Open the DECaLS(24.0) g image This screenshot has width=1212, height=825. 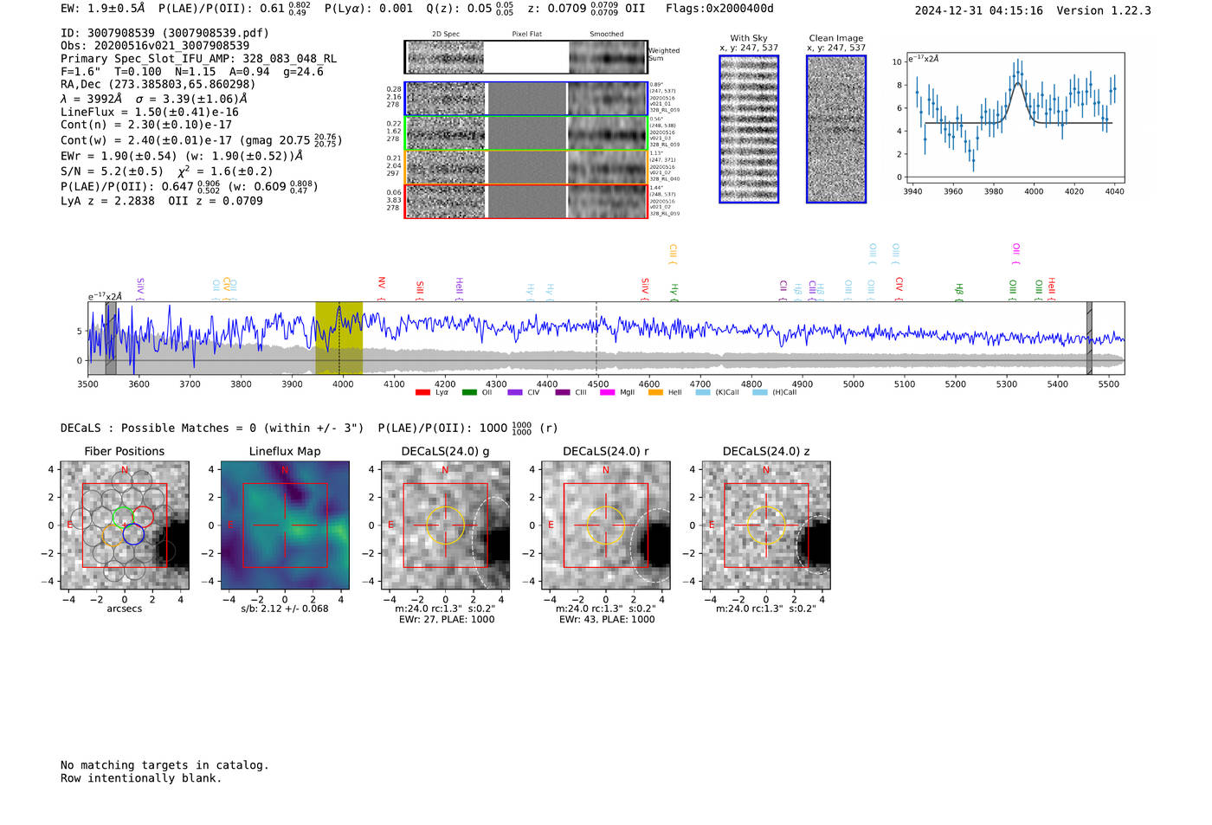[x=446, y=525]
